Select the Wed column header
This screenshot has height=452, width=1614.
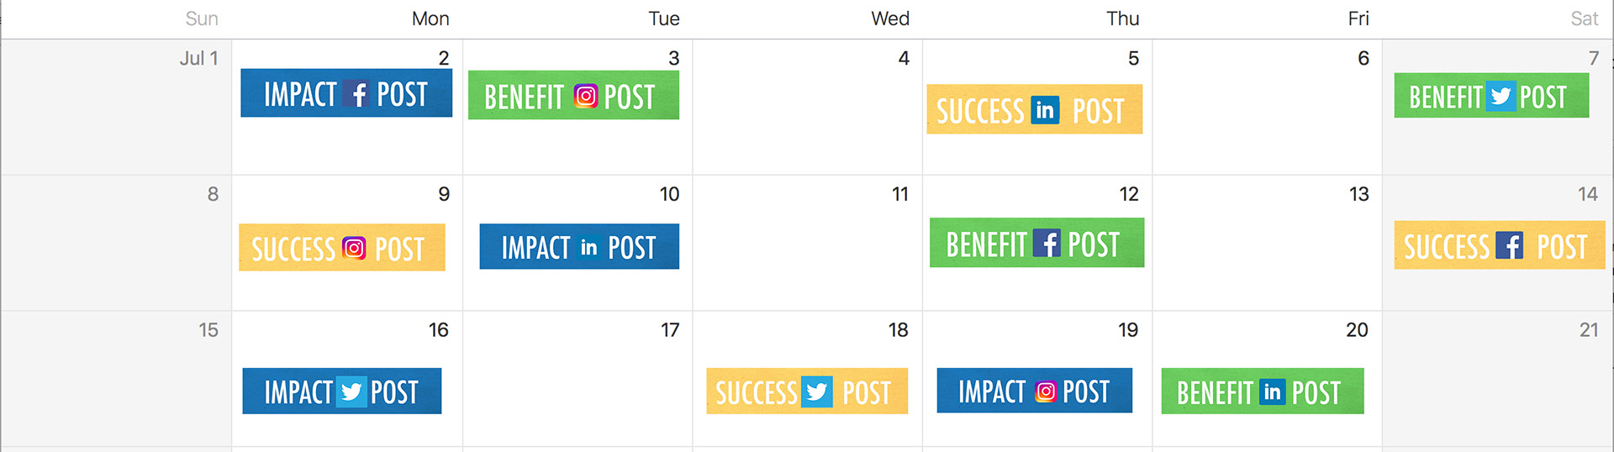tap(890, 18)
